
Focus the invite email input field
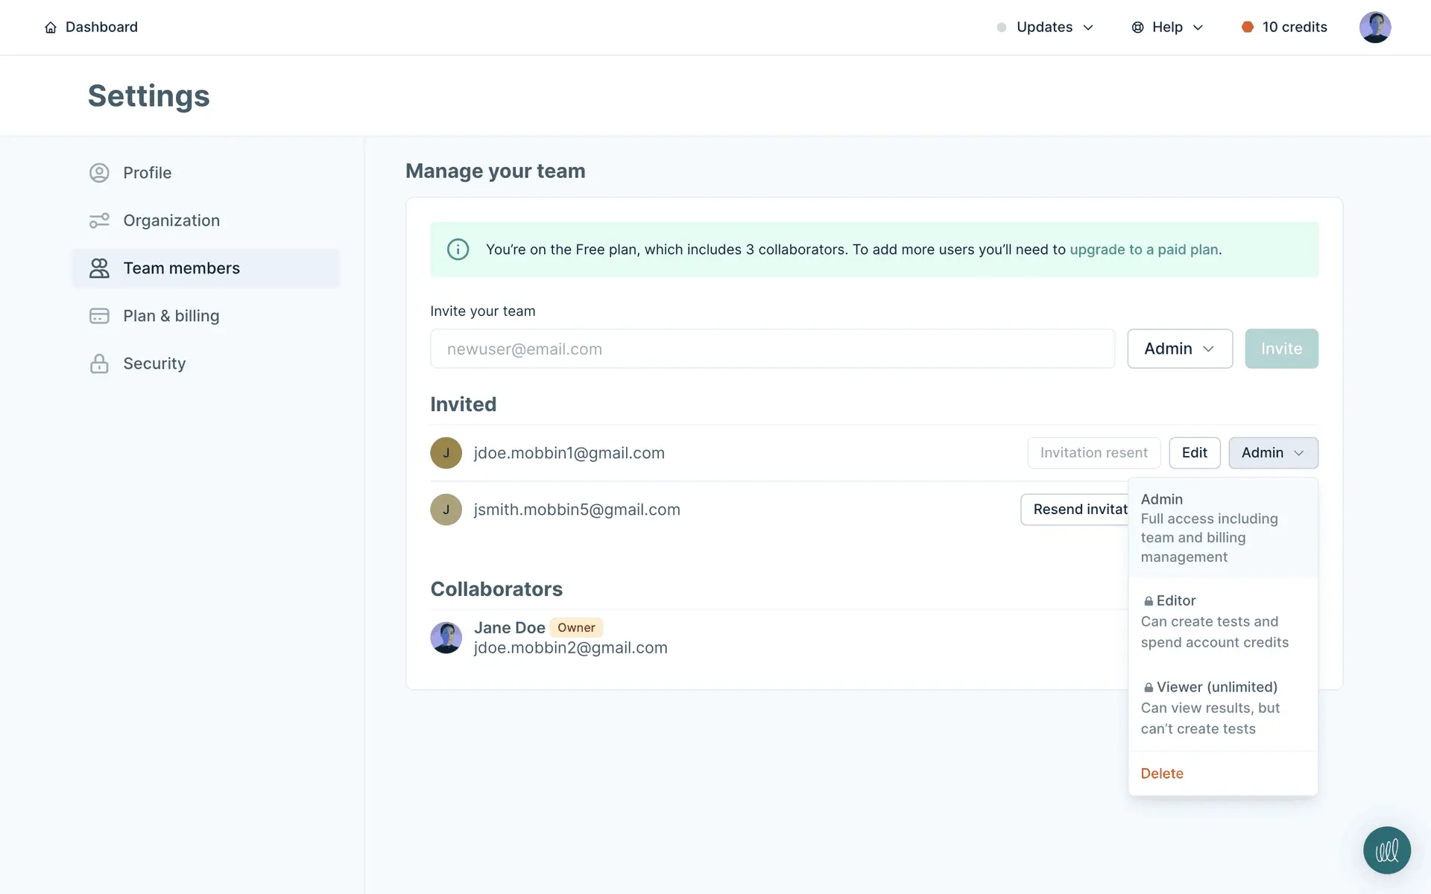tap(772, 349)
